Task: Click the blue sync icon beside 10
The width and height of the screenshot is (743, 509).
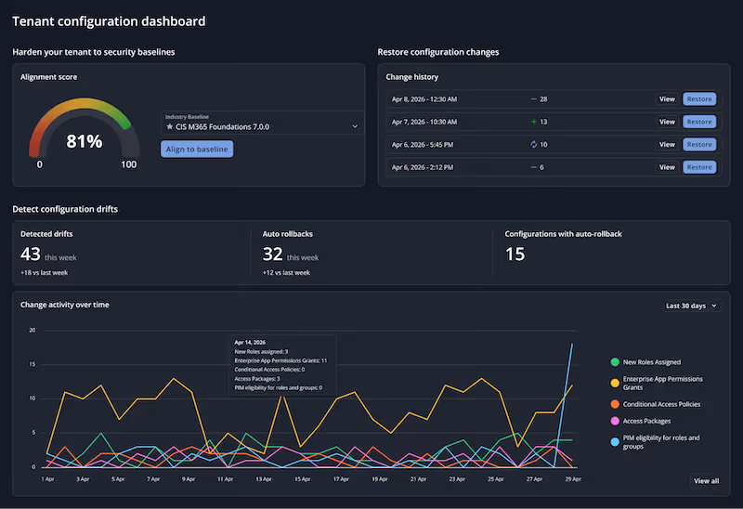Action: point(533,145)
